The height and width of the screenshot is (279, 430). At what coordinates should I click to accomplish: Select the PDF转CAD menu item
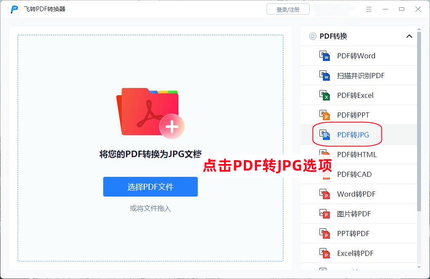359,174
